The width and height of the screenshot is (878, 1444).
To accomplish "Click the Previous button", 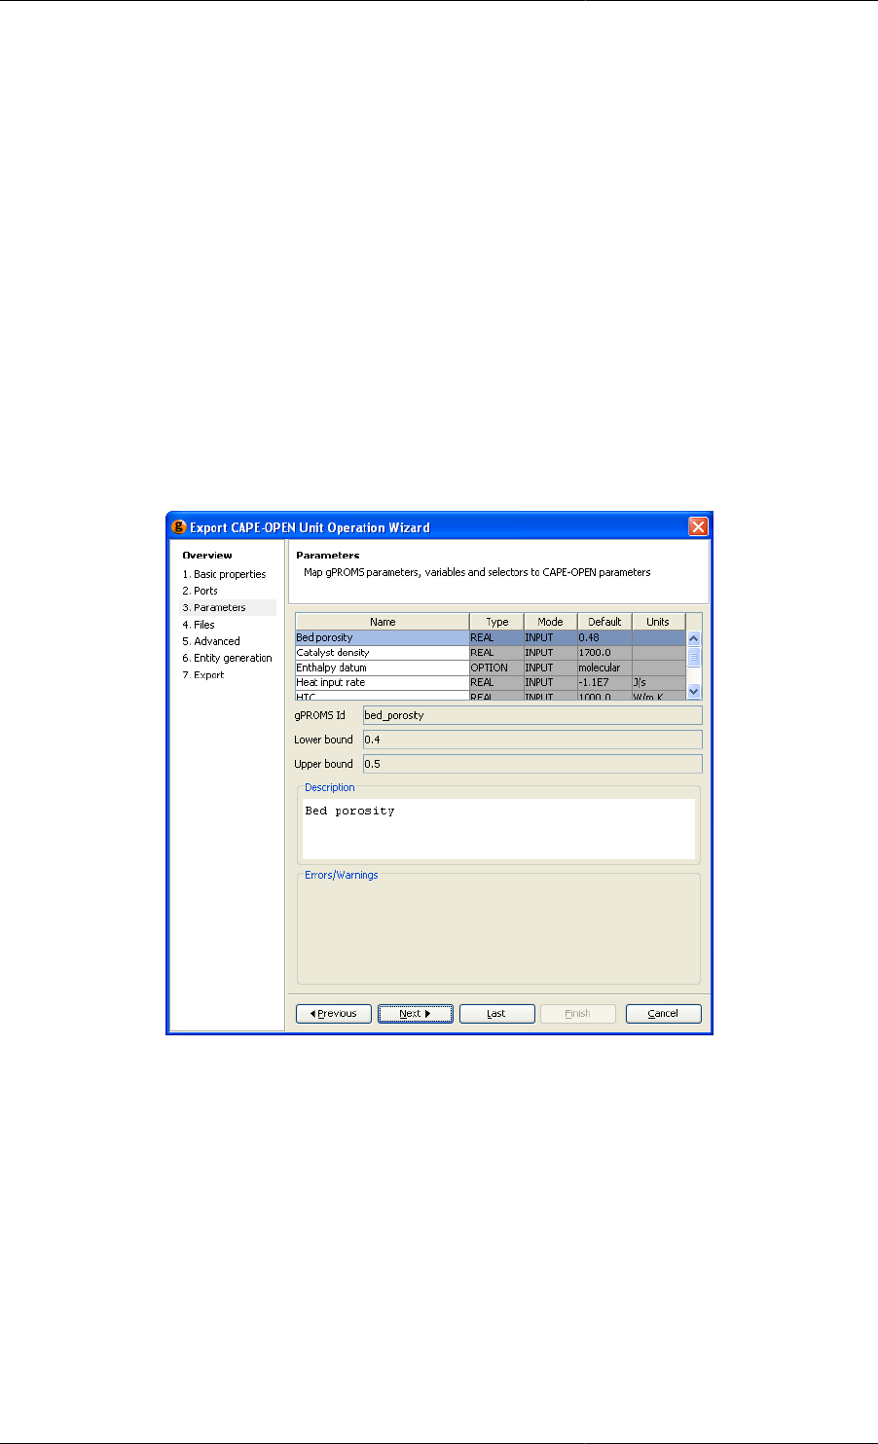I will click(x=333, y=1013).
